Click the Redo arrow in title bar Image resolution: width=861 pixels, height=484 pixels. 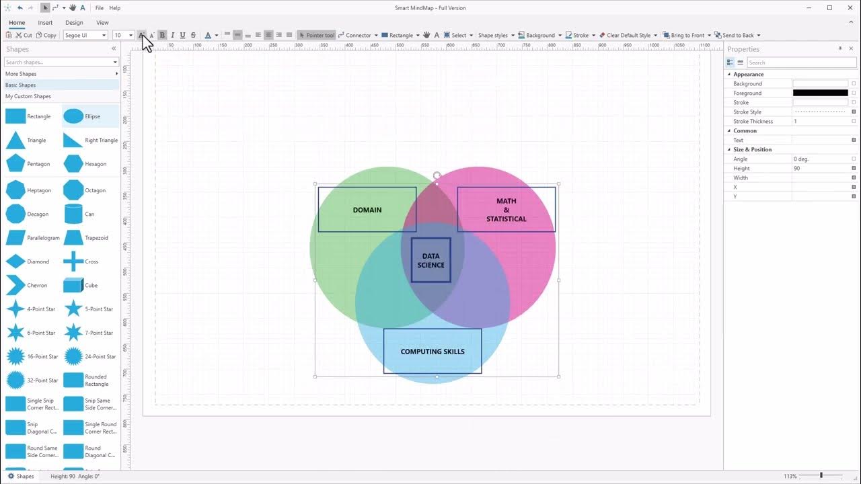coord(30,8)
